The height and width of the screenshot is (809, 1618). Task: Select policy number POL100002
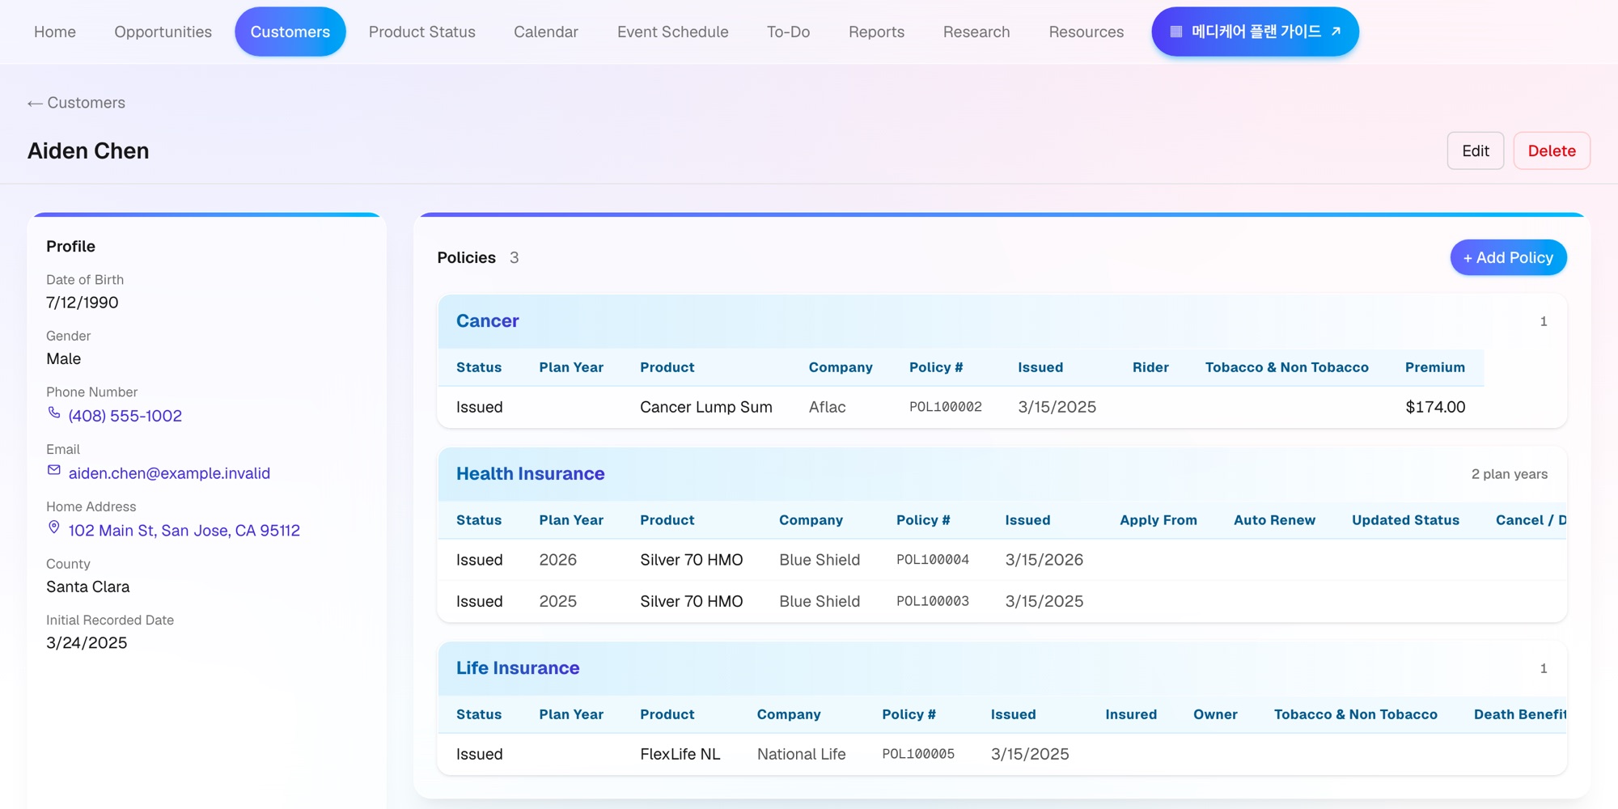946,407
